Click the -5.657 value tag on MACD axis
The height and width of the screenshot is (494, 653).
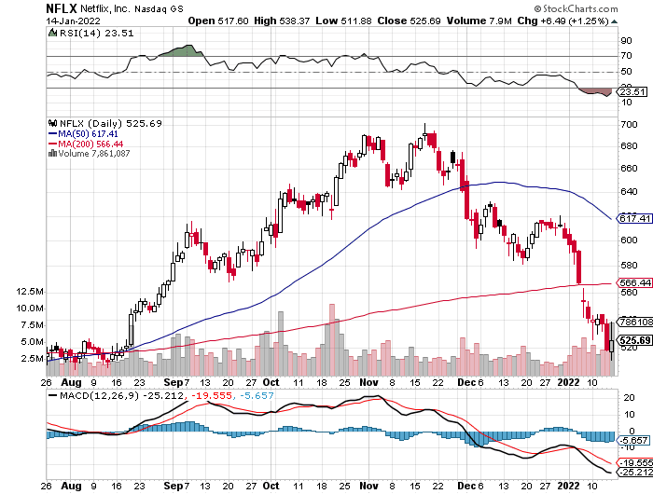634,440
